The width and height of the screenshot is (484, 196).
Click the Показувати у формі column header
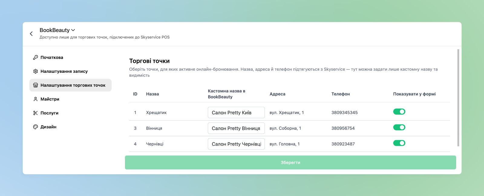click(414, 94)
